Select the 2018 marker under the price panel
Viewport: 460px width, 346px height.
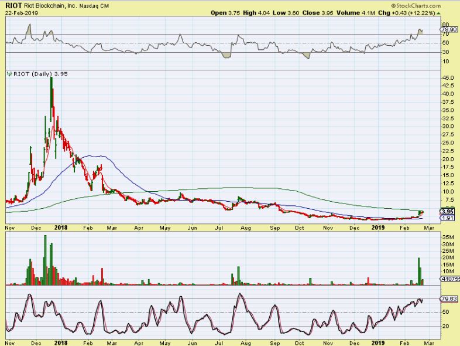(61, 228)
